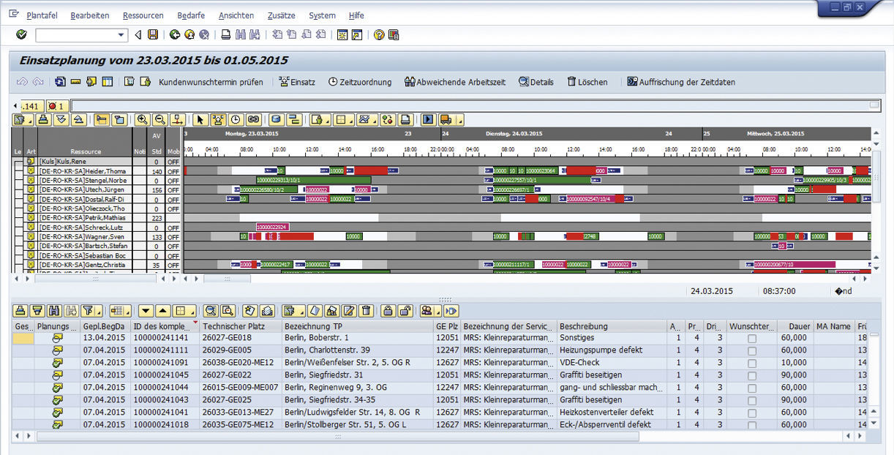Screen dimensions: 894x455
Task: Select the pointer arrow tool above the planning board
Action: pyautogui.click(x=200, y=119)
